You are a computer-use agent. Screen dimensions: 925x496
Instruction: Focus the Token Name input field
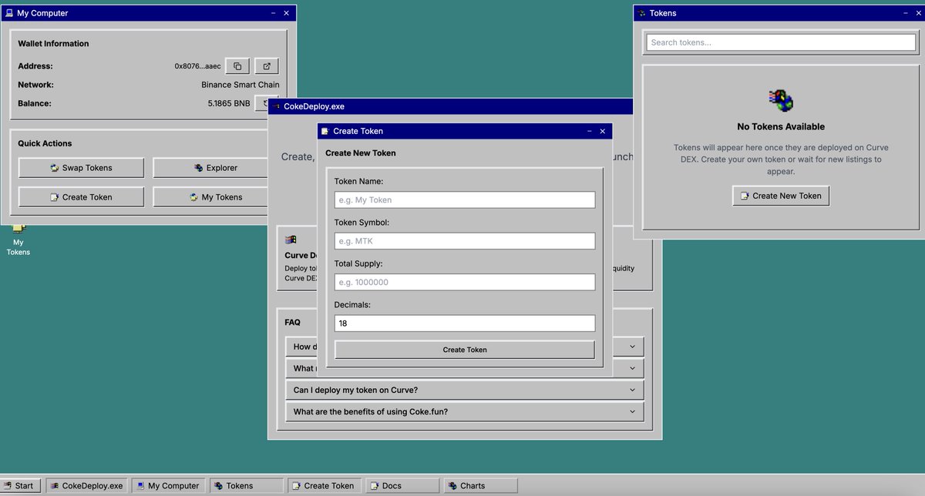pyautogui.click(x=465, y=199)
